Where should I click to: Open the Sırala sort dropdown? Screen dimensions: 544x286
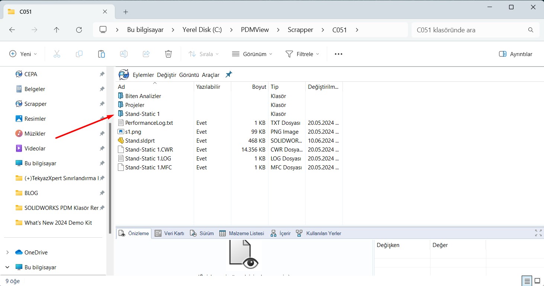[x=203, y=54]
